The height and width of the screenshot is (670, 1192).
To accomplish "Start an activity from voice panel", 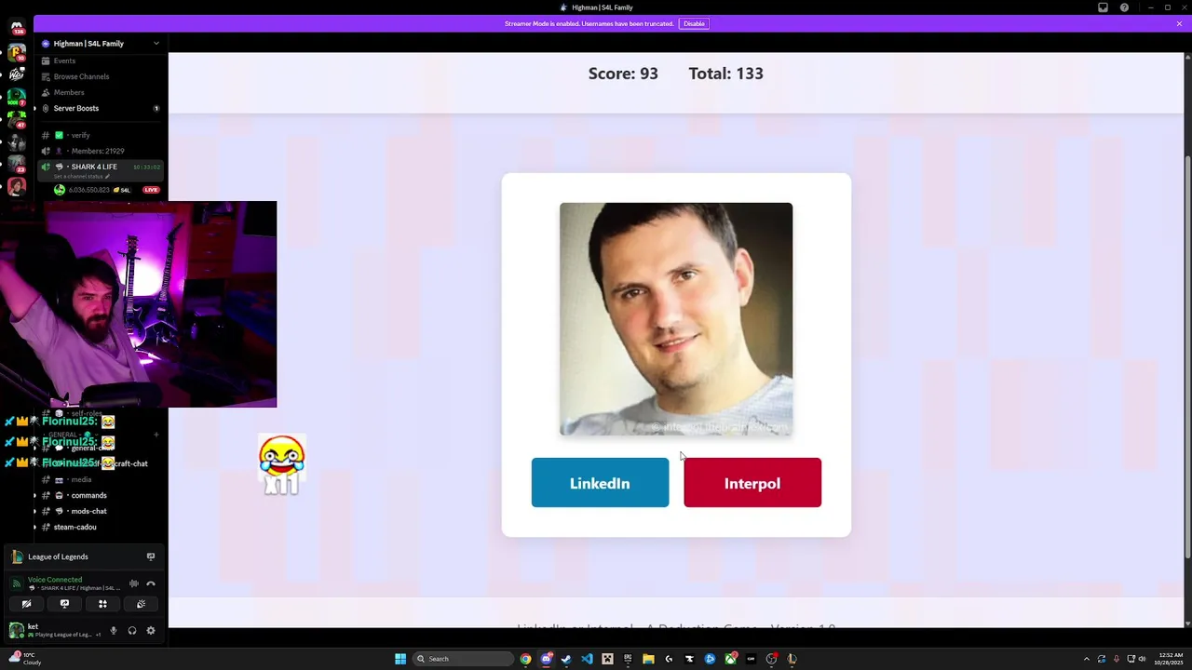I will pyautogui.click(x=102, y=604).
